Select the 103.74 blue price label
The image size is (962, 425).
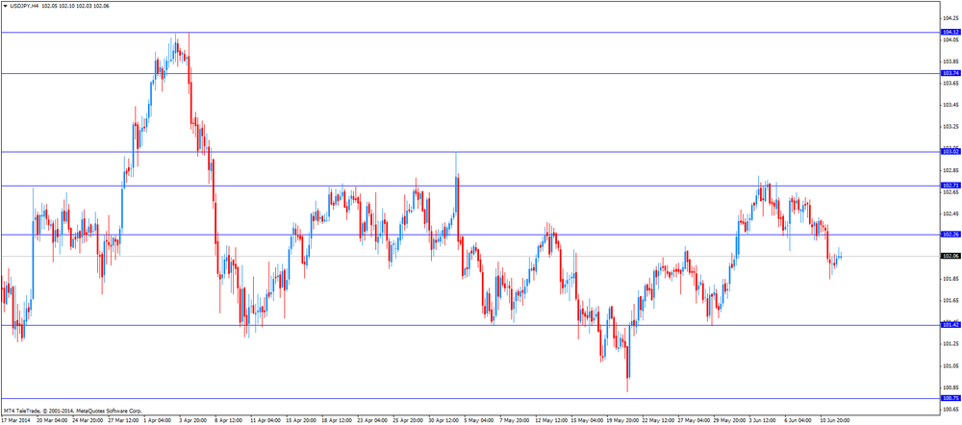pyautogui.click(x=950, y=73)
